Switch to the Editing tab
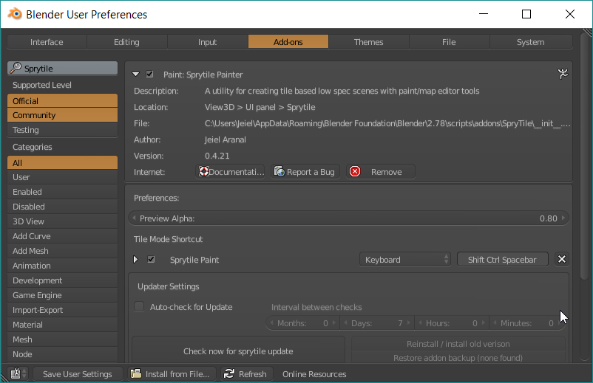593x383 pixels. pyautogui.click(x=126, y=42)
